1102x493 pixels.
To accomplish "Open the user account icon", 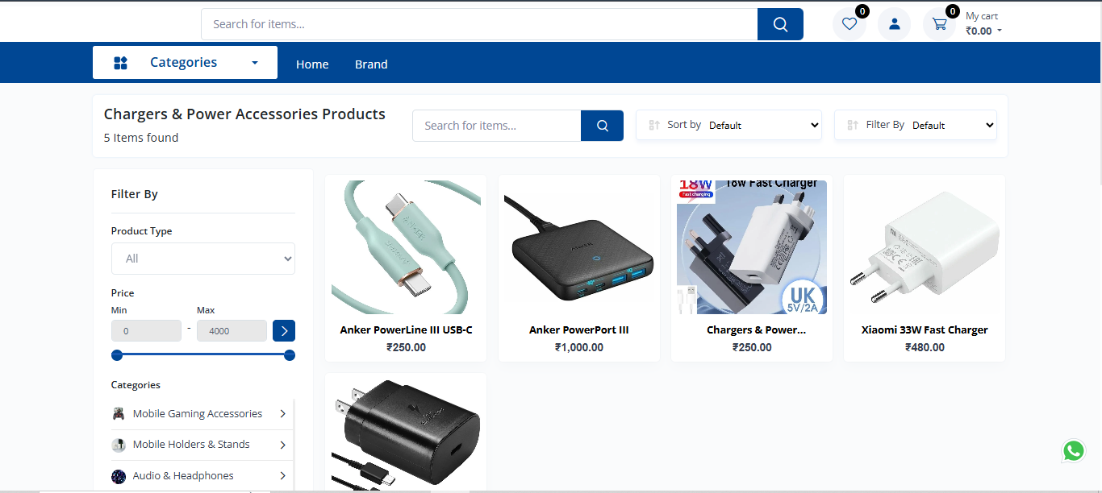I will [x=894, y=24].
